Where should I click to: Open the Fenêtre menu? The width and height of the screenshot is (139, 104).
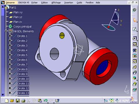click(89, 3)
